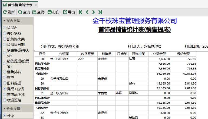Collapse the 报表类型 section
Viewport: 208px width, 119px height.
coord(4,21)
